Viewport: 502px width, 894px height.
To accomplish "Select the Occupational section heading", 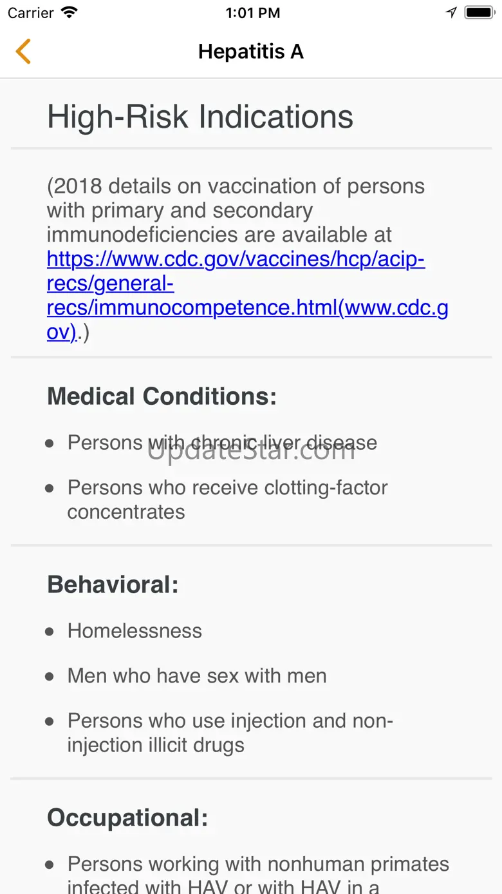I will click(x=127, y=818).
